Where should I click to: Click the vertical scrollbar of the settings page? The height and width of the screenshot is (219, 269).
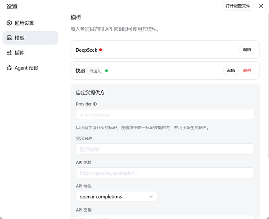268,85
